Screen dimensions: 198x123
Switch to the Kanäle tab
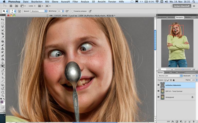pyautogui.click(x=167, y=72)
